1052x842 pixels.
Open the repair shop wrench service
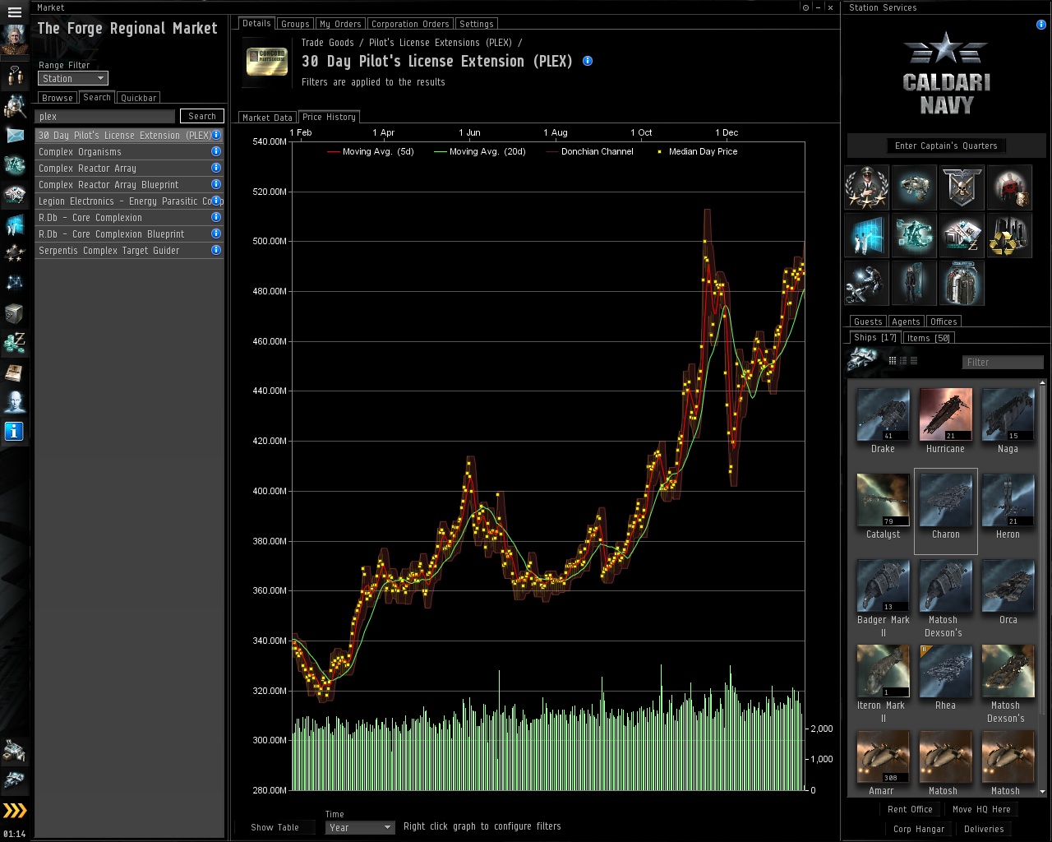point(866,283)
